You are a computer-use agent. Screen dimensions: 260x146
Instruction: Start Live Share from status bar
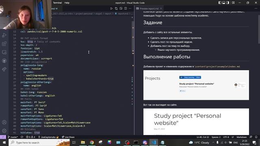pos(68,137)
